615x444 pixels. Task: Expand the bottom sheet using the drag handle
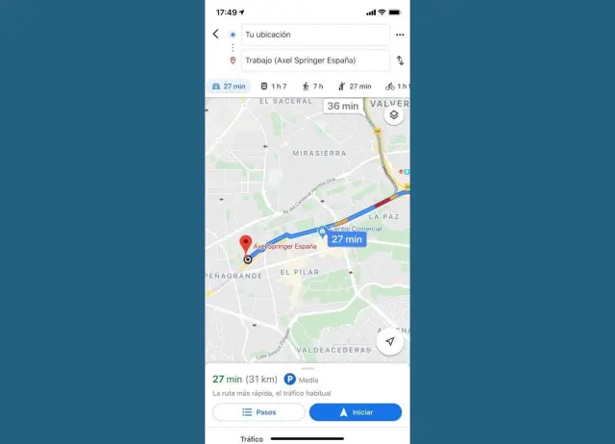click(x=307, y=368)
